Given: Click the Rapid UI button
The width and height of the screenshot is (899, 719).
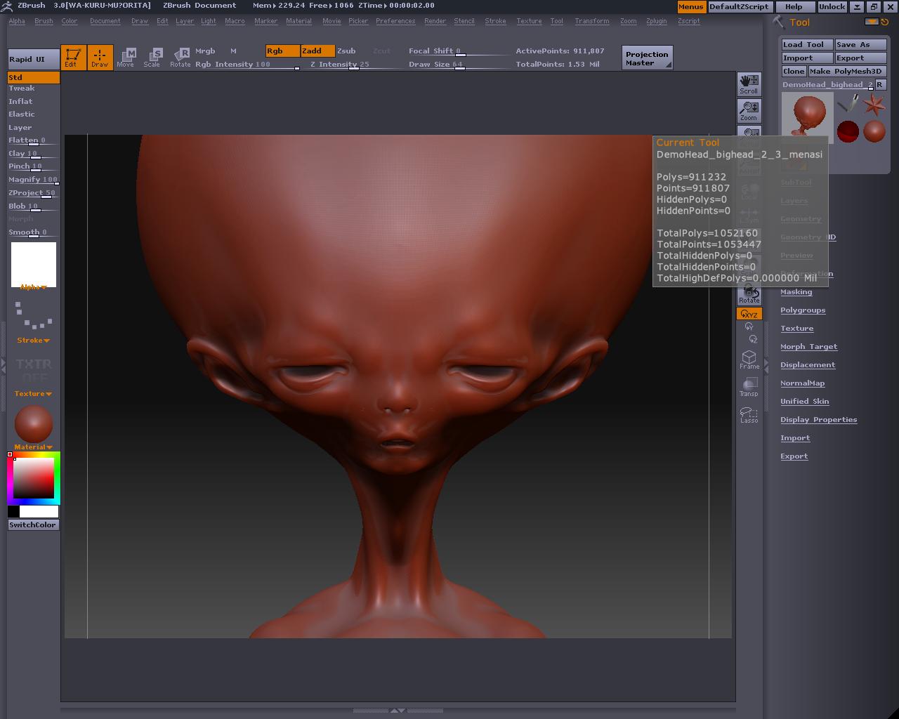Looking at the screenshot, I should point(34,60).
